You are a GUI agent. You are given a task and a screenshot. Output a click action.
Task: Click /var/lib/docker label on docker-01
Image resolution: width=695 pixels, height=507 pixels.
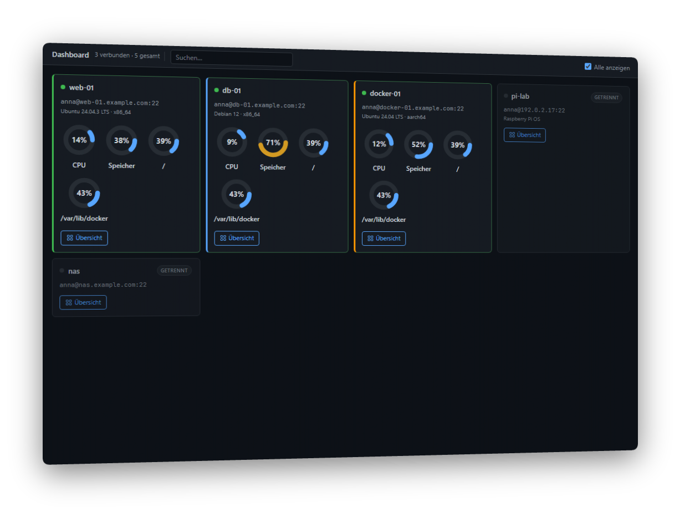point(384,220)
